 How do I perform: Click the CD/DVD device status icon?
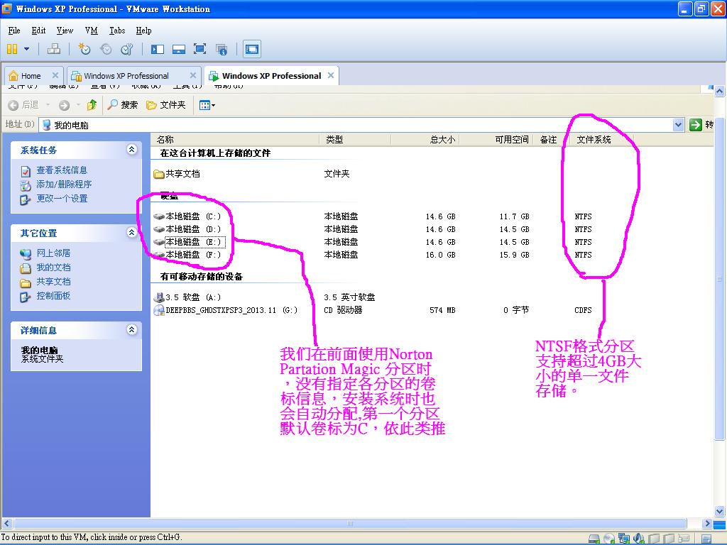pos(609,539)
